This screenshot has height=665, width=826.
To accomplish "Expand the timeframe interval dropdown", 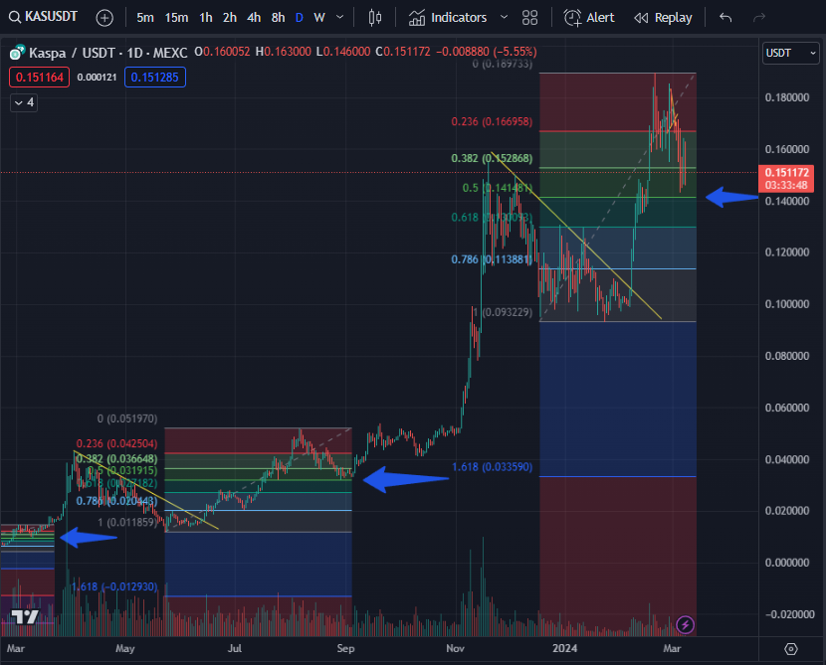I will [339, 17].
